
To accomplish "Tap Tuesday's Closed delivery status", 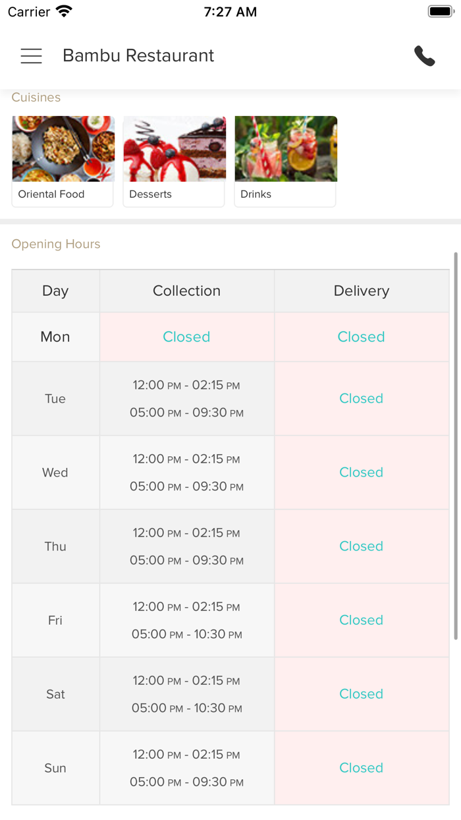I will click(x=361, y=398).
